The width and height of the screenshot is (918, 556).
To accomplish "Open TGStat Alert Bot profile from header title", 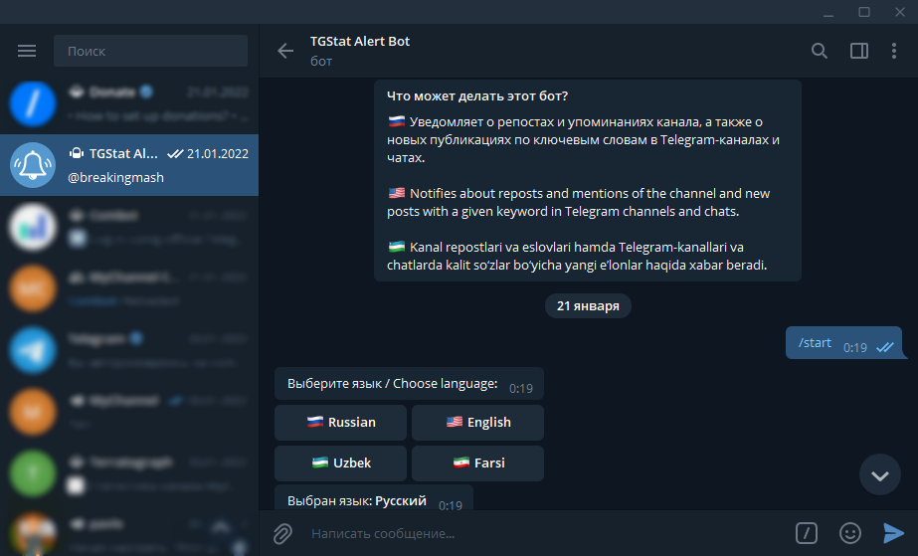I will point(360,42).
